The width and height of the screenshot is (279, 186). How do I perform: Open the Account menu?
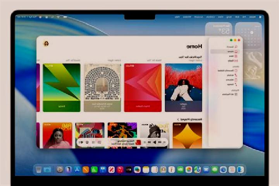pos(198,17)
